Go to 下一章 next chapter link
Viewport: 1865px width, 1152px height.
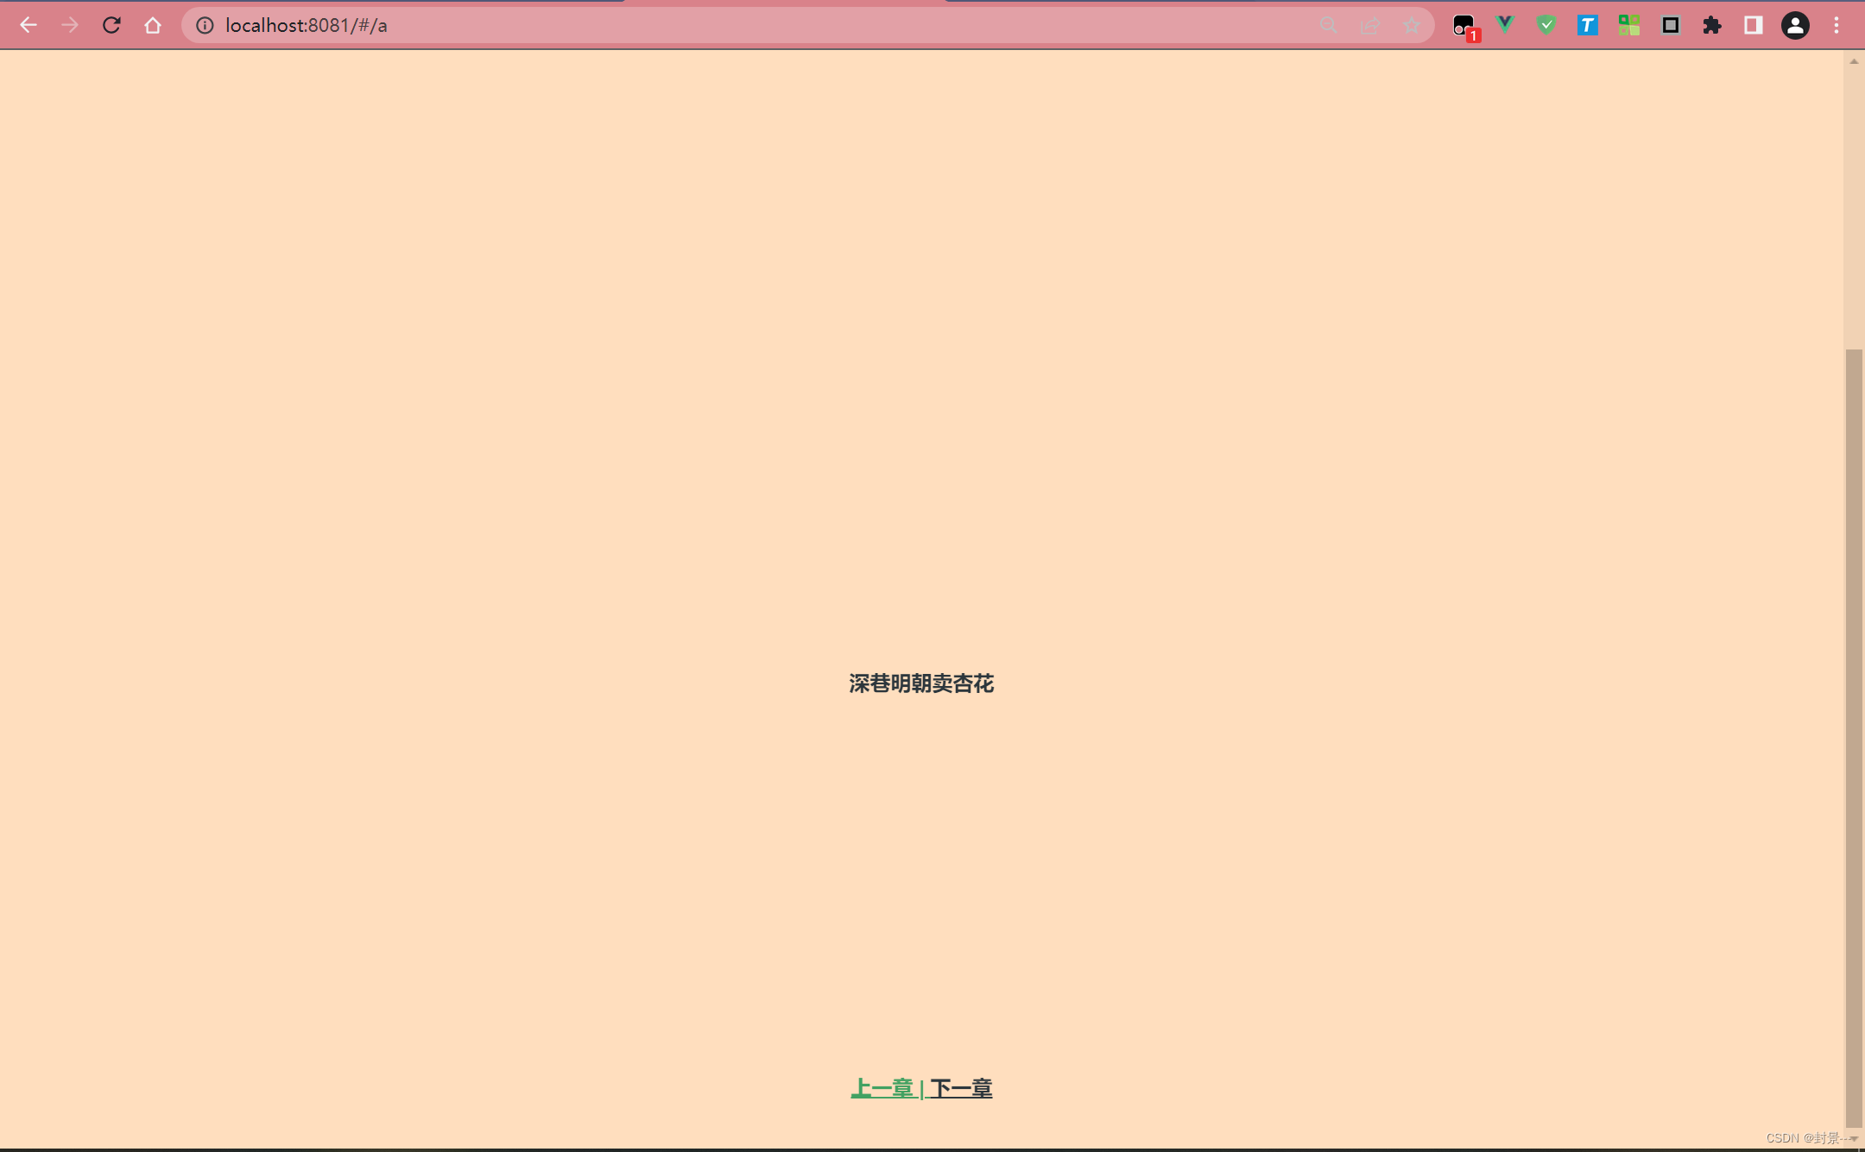pyautogui.click(x=962, y=1088)
